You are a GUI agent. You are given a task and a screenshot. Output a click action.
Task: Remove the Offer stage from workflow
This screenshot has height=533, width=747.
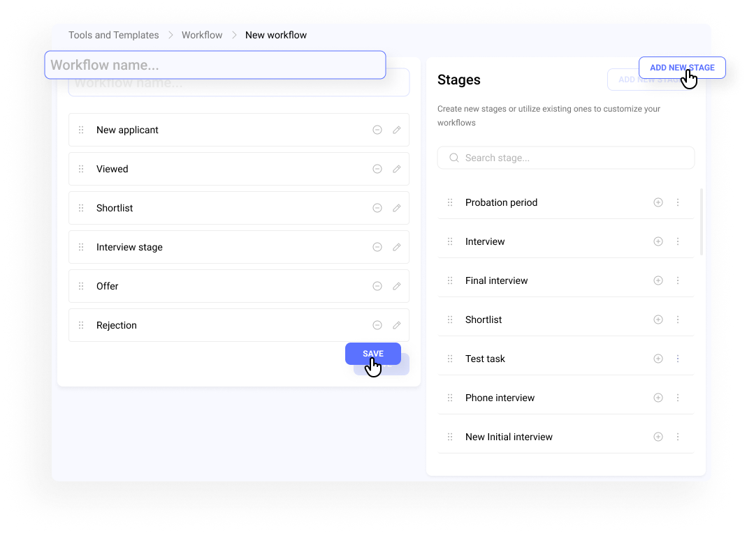[377, 286]
